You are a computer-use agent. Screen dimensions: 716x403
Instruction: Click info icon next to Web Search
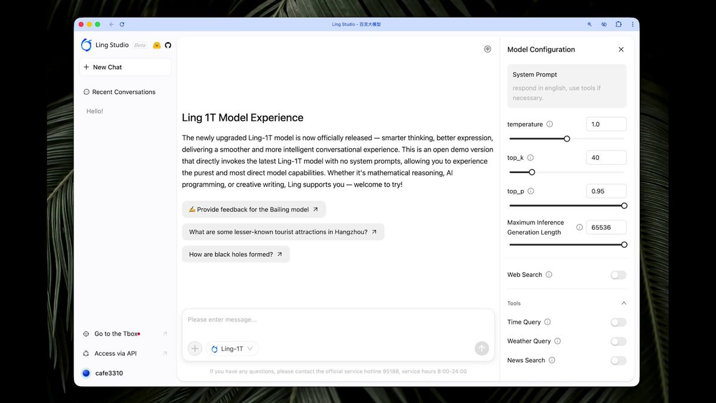pos(549,275)
